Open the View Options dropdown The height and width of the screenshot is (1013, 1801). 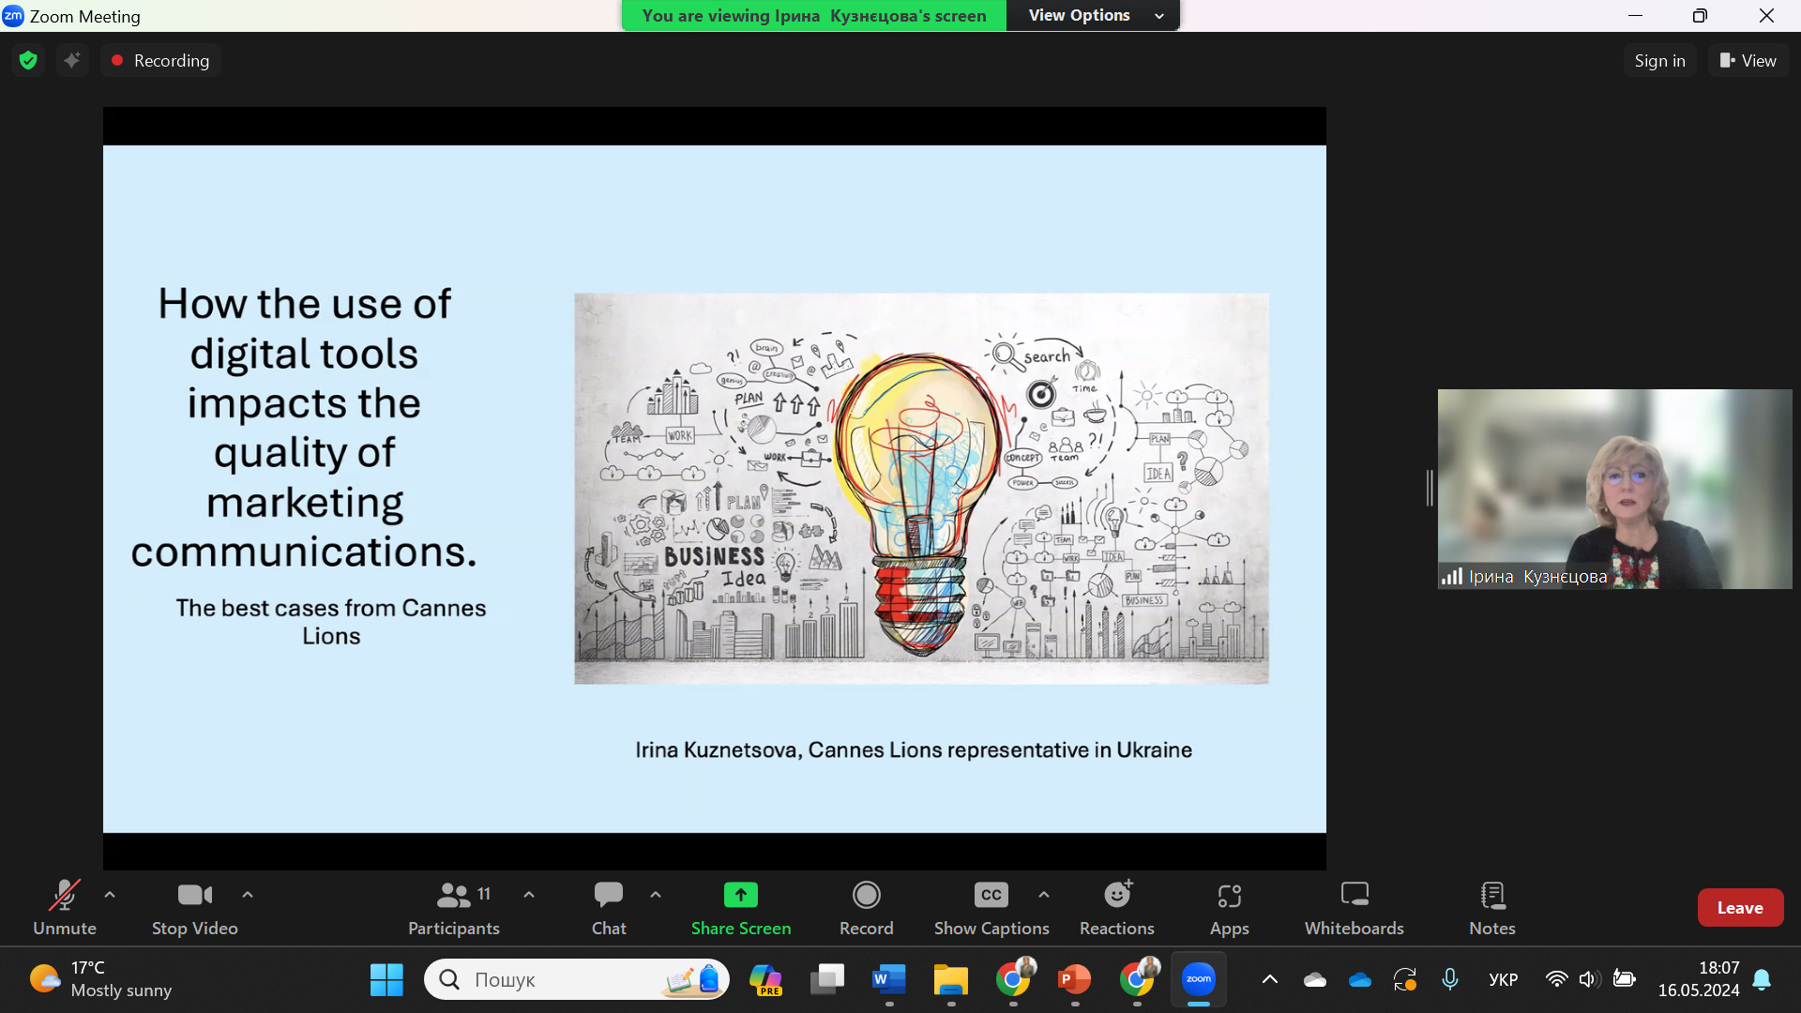(x=1093, y=15)
